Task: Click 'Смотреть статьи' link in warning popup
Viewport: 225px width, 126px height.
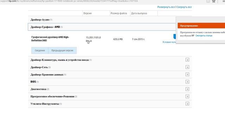Action: (204, 36)
